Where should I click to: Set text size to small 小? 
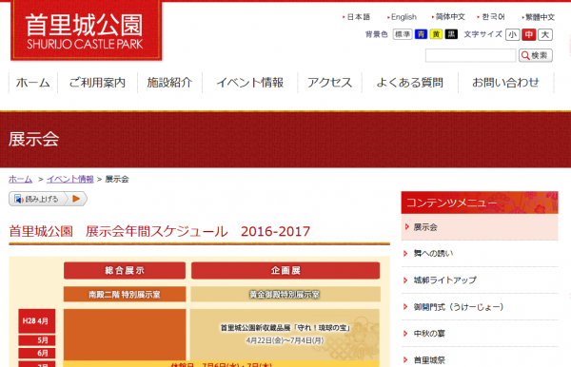(x=512, y=34)
